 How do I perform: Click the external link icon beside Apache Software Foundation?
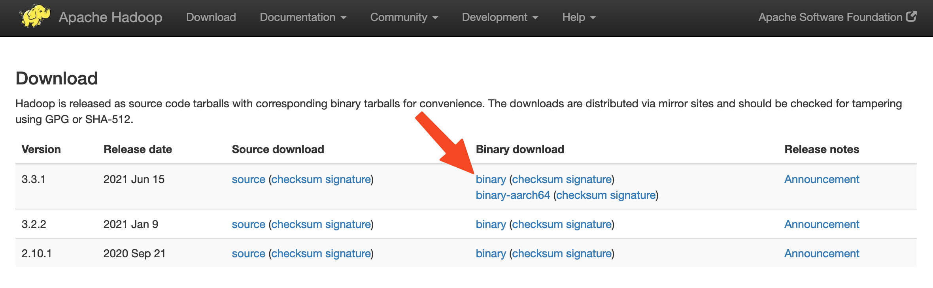(x=911, y=16)
